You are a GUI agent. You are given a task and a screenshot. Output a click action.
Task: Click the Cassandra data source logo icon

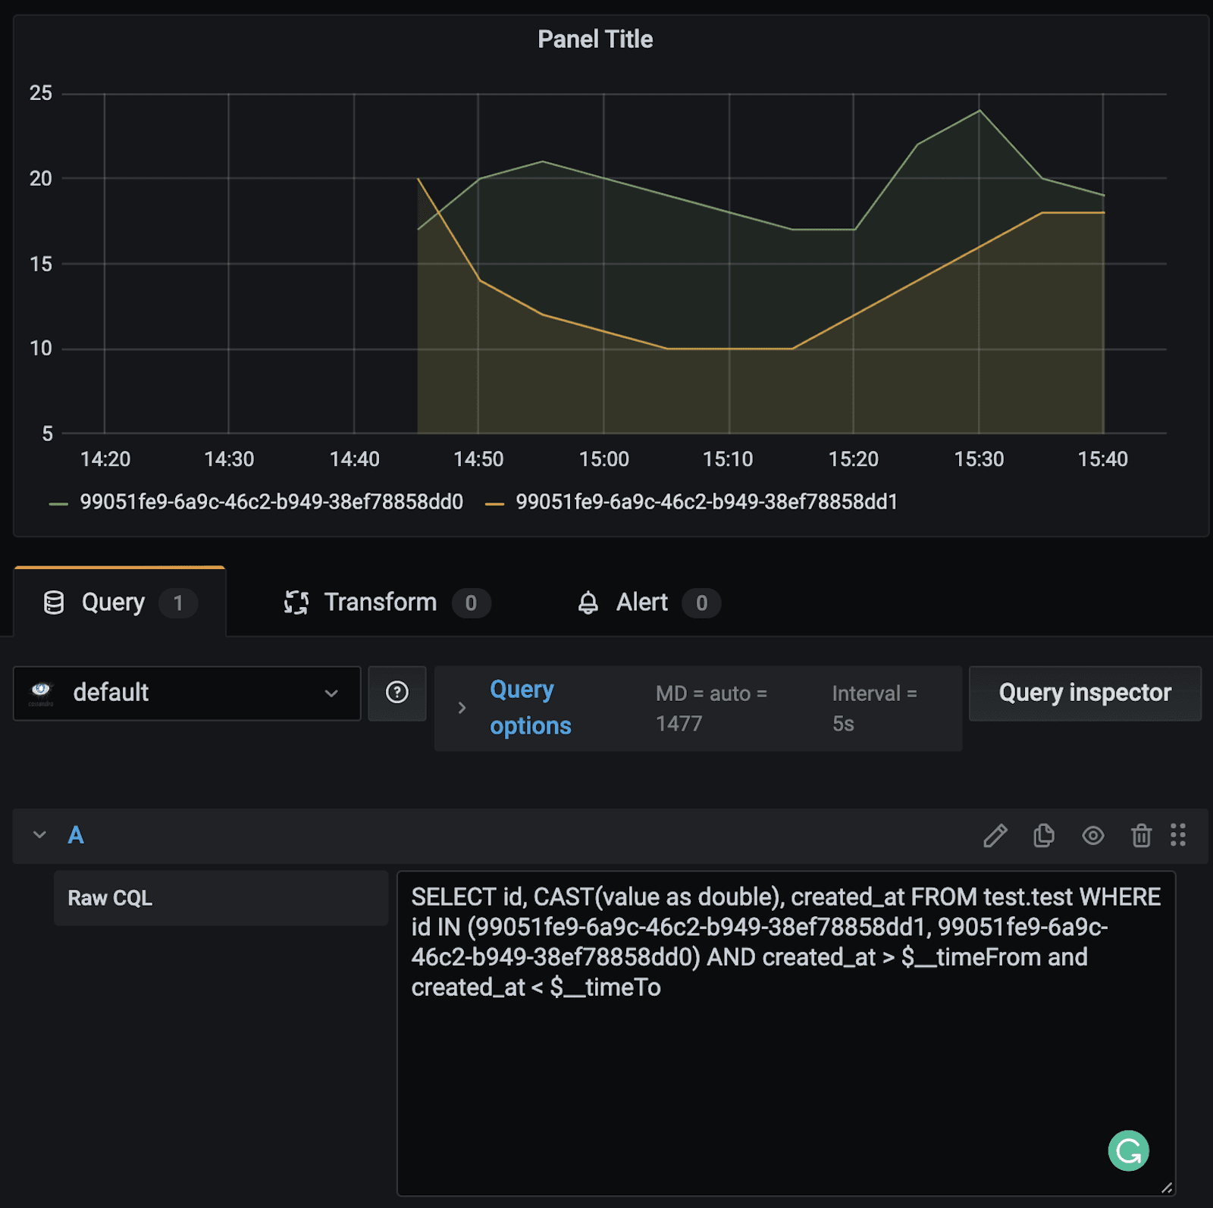pyautogui.click(x=41, y=691)
